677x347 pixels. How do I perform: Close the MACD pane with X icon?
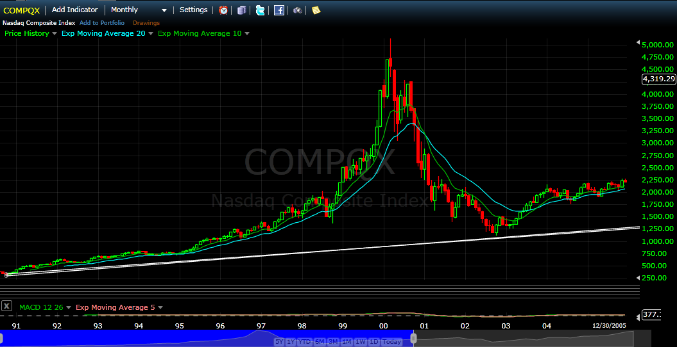tap(6, 306)
